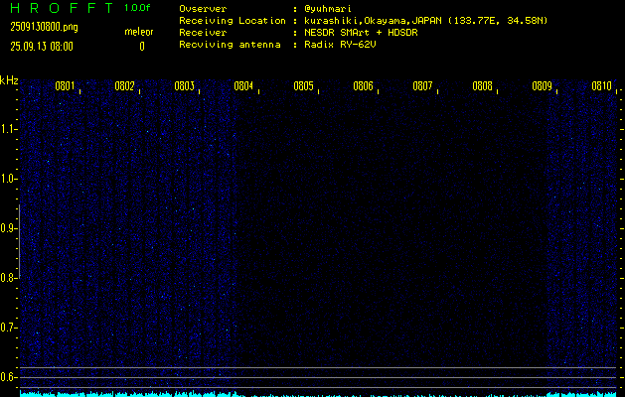This screenshot has width=625, height=397.
Task: Click the meteor count 0
Action: (x=142, y=47)
